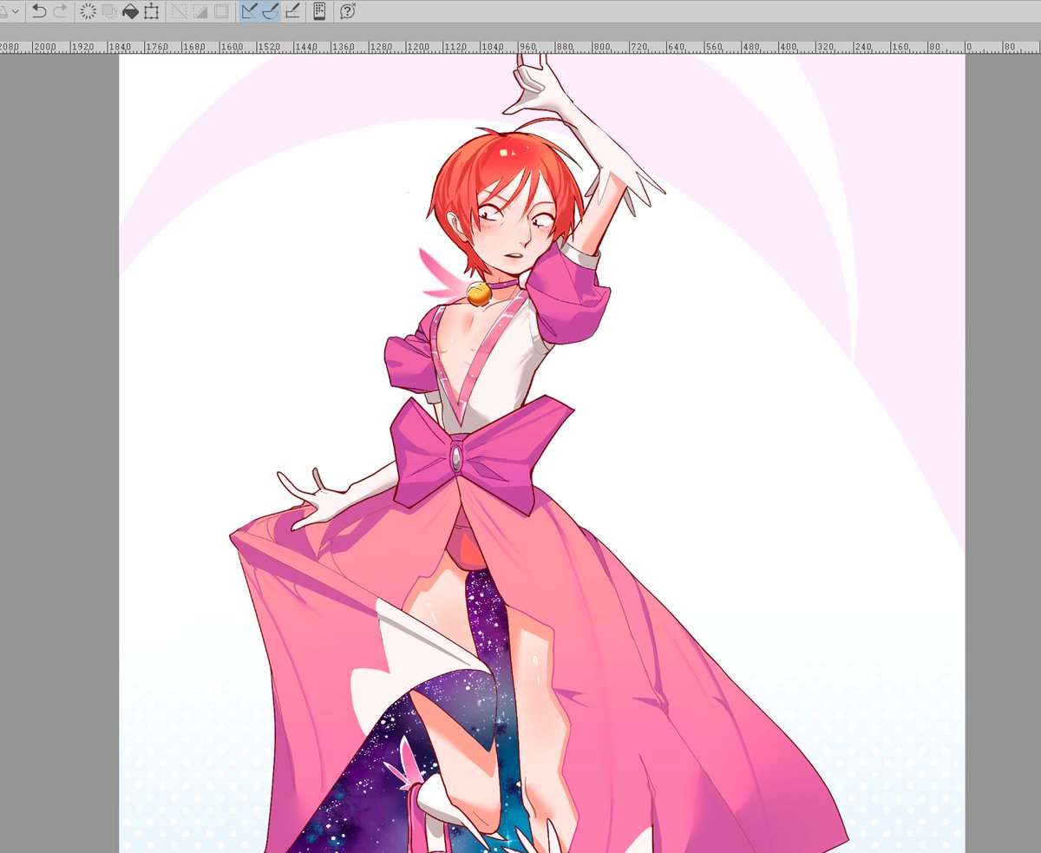Click the Delete dotted-circle icon
Image resolution: width=1041 pixels, height=853 pixels.
(x=88, y=11)
